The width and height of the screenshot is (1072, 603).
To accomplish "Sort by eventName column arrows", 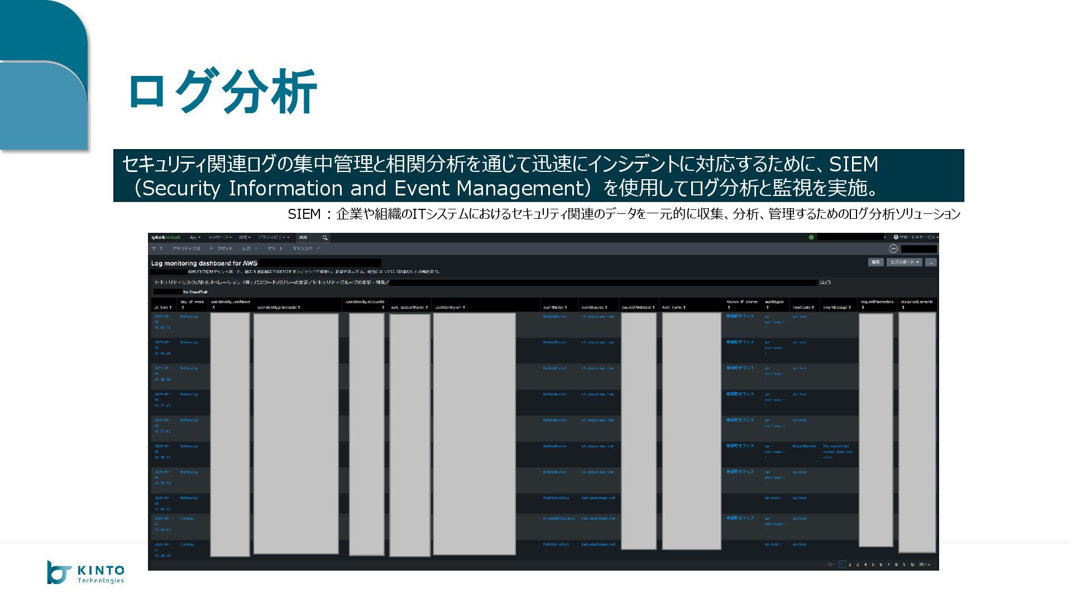I will (x=566, y=308).
